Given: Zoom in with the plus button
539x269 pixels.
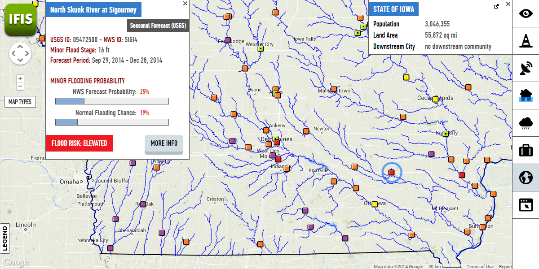Looking at the screenshot, I should 20,78.
